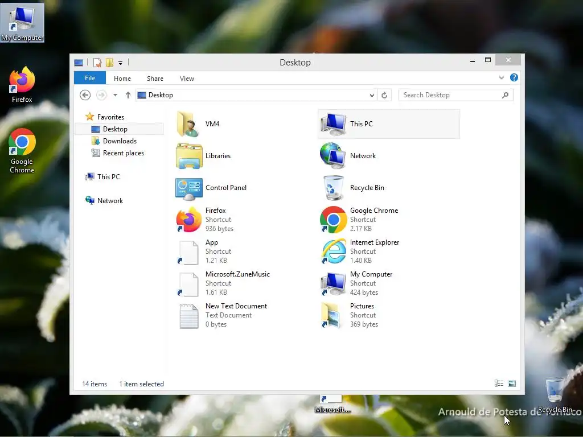
Task: Switch to the View ribbon tab
Action: [187, 79]
